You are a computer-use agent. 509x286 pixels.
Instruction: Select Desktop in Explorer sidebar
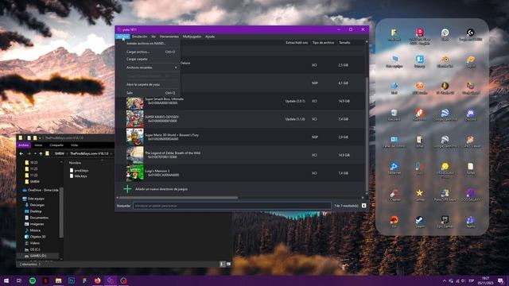pyautogui.click(x=33, y=211)
